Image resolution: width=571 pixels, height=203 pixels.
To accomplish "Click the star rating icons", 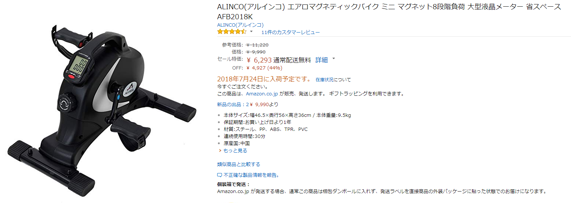I will tap(232, 32).
